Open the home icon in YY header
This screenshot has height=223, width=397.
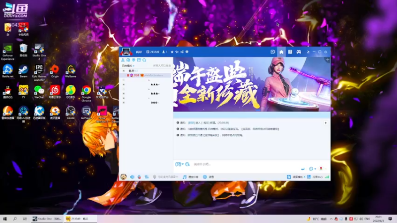(281, 52)
